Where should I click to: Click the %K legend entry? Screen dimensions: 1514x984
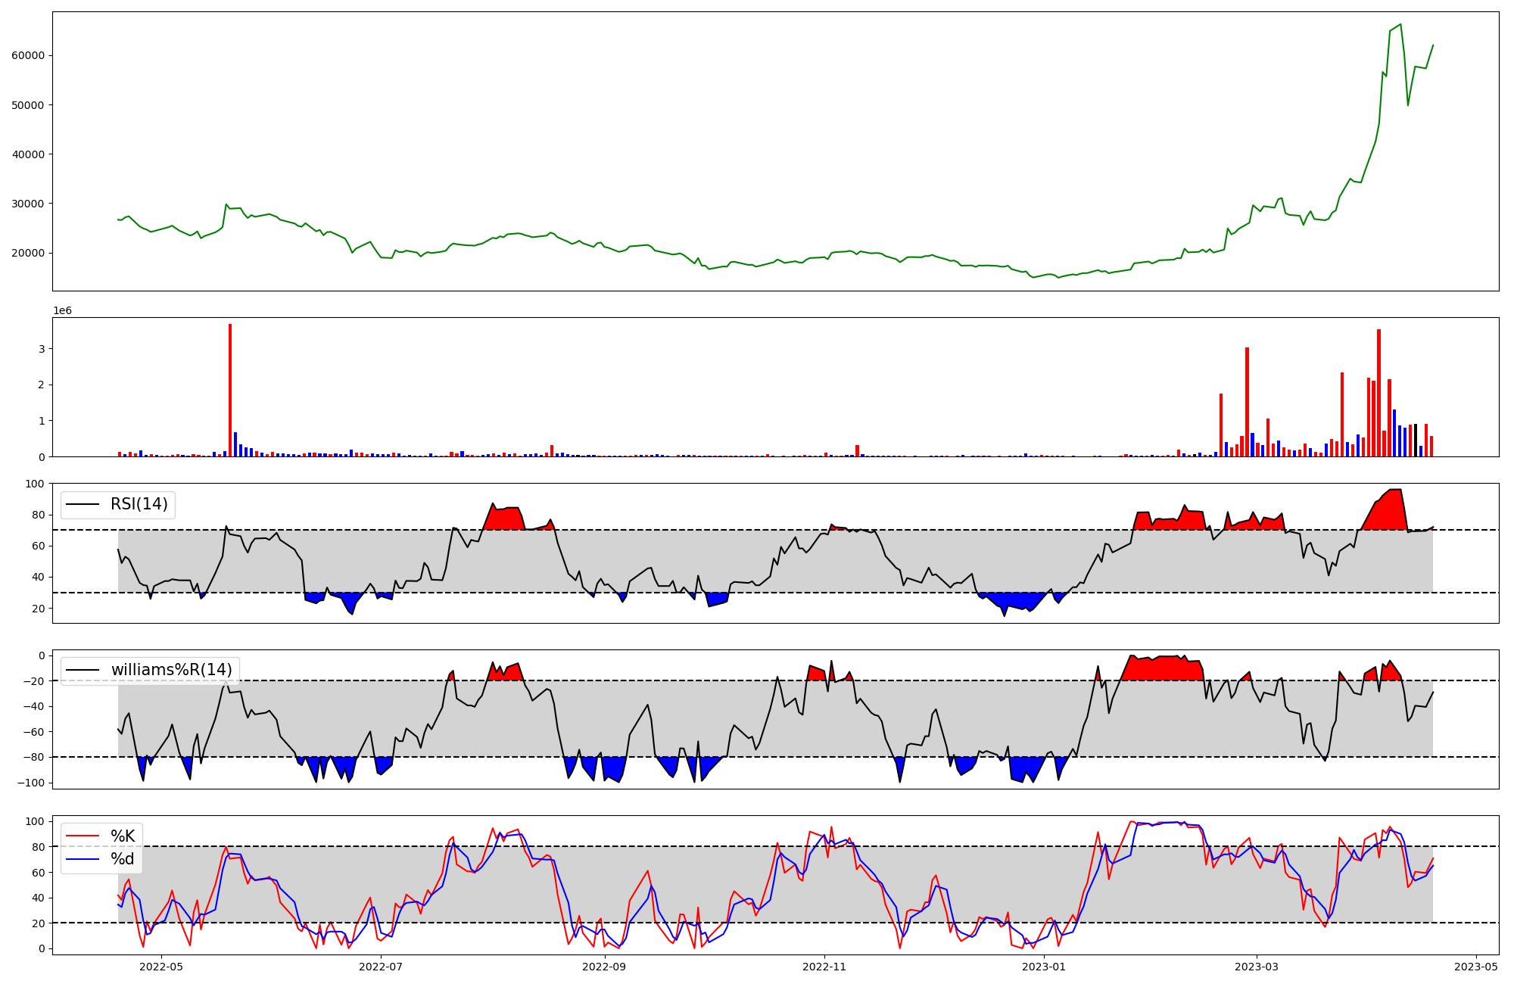tap(123, 836)
